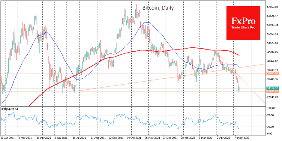The height and width of the screenshot is (141, 282).
Task: Click the RSI 70.00 level label
Action: (x=271, y=115)
